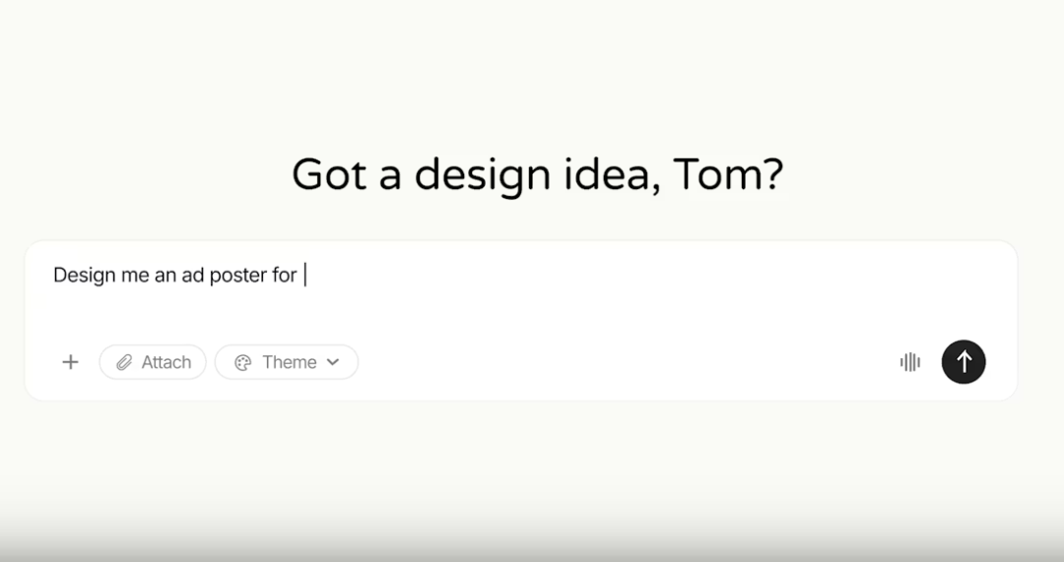Click the "Got a design idea, Tom?" heading
Screen dimensions: 1064x562
[x=538, y=175]
